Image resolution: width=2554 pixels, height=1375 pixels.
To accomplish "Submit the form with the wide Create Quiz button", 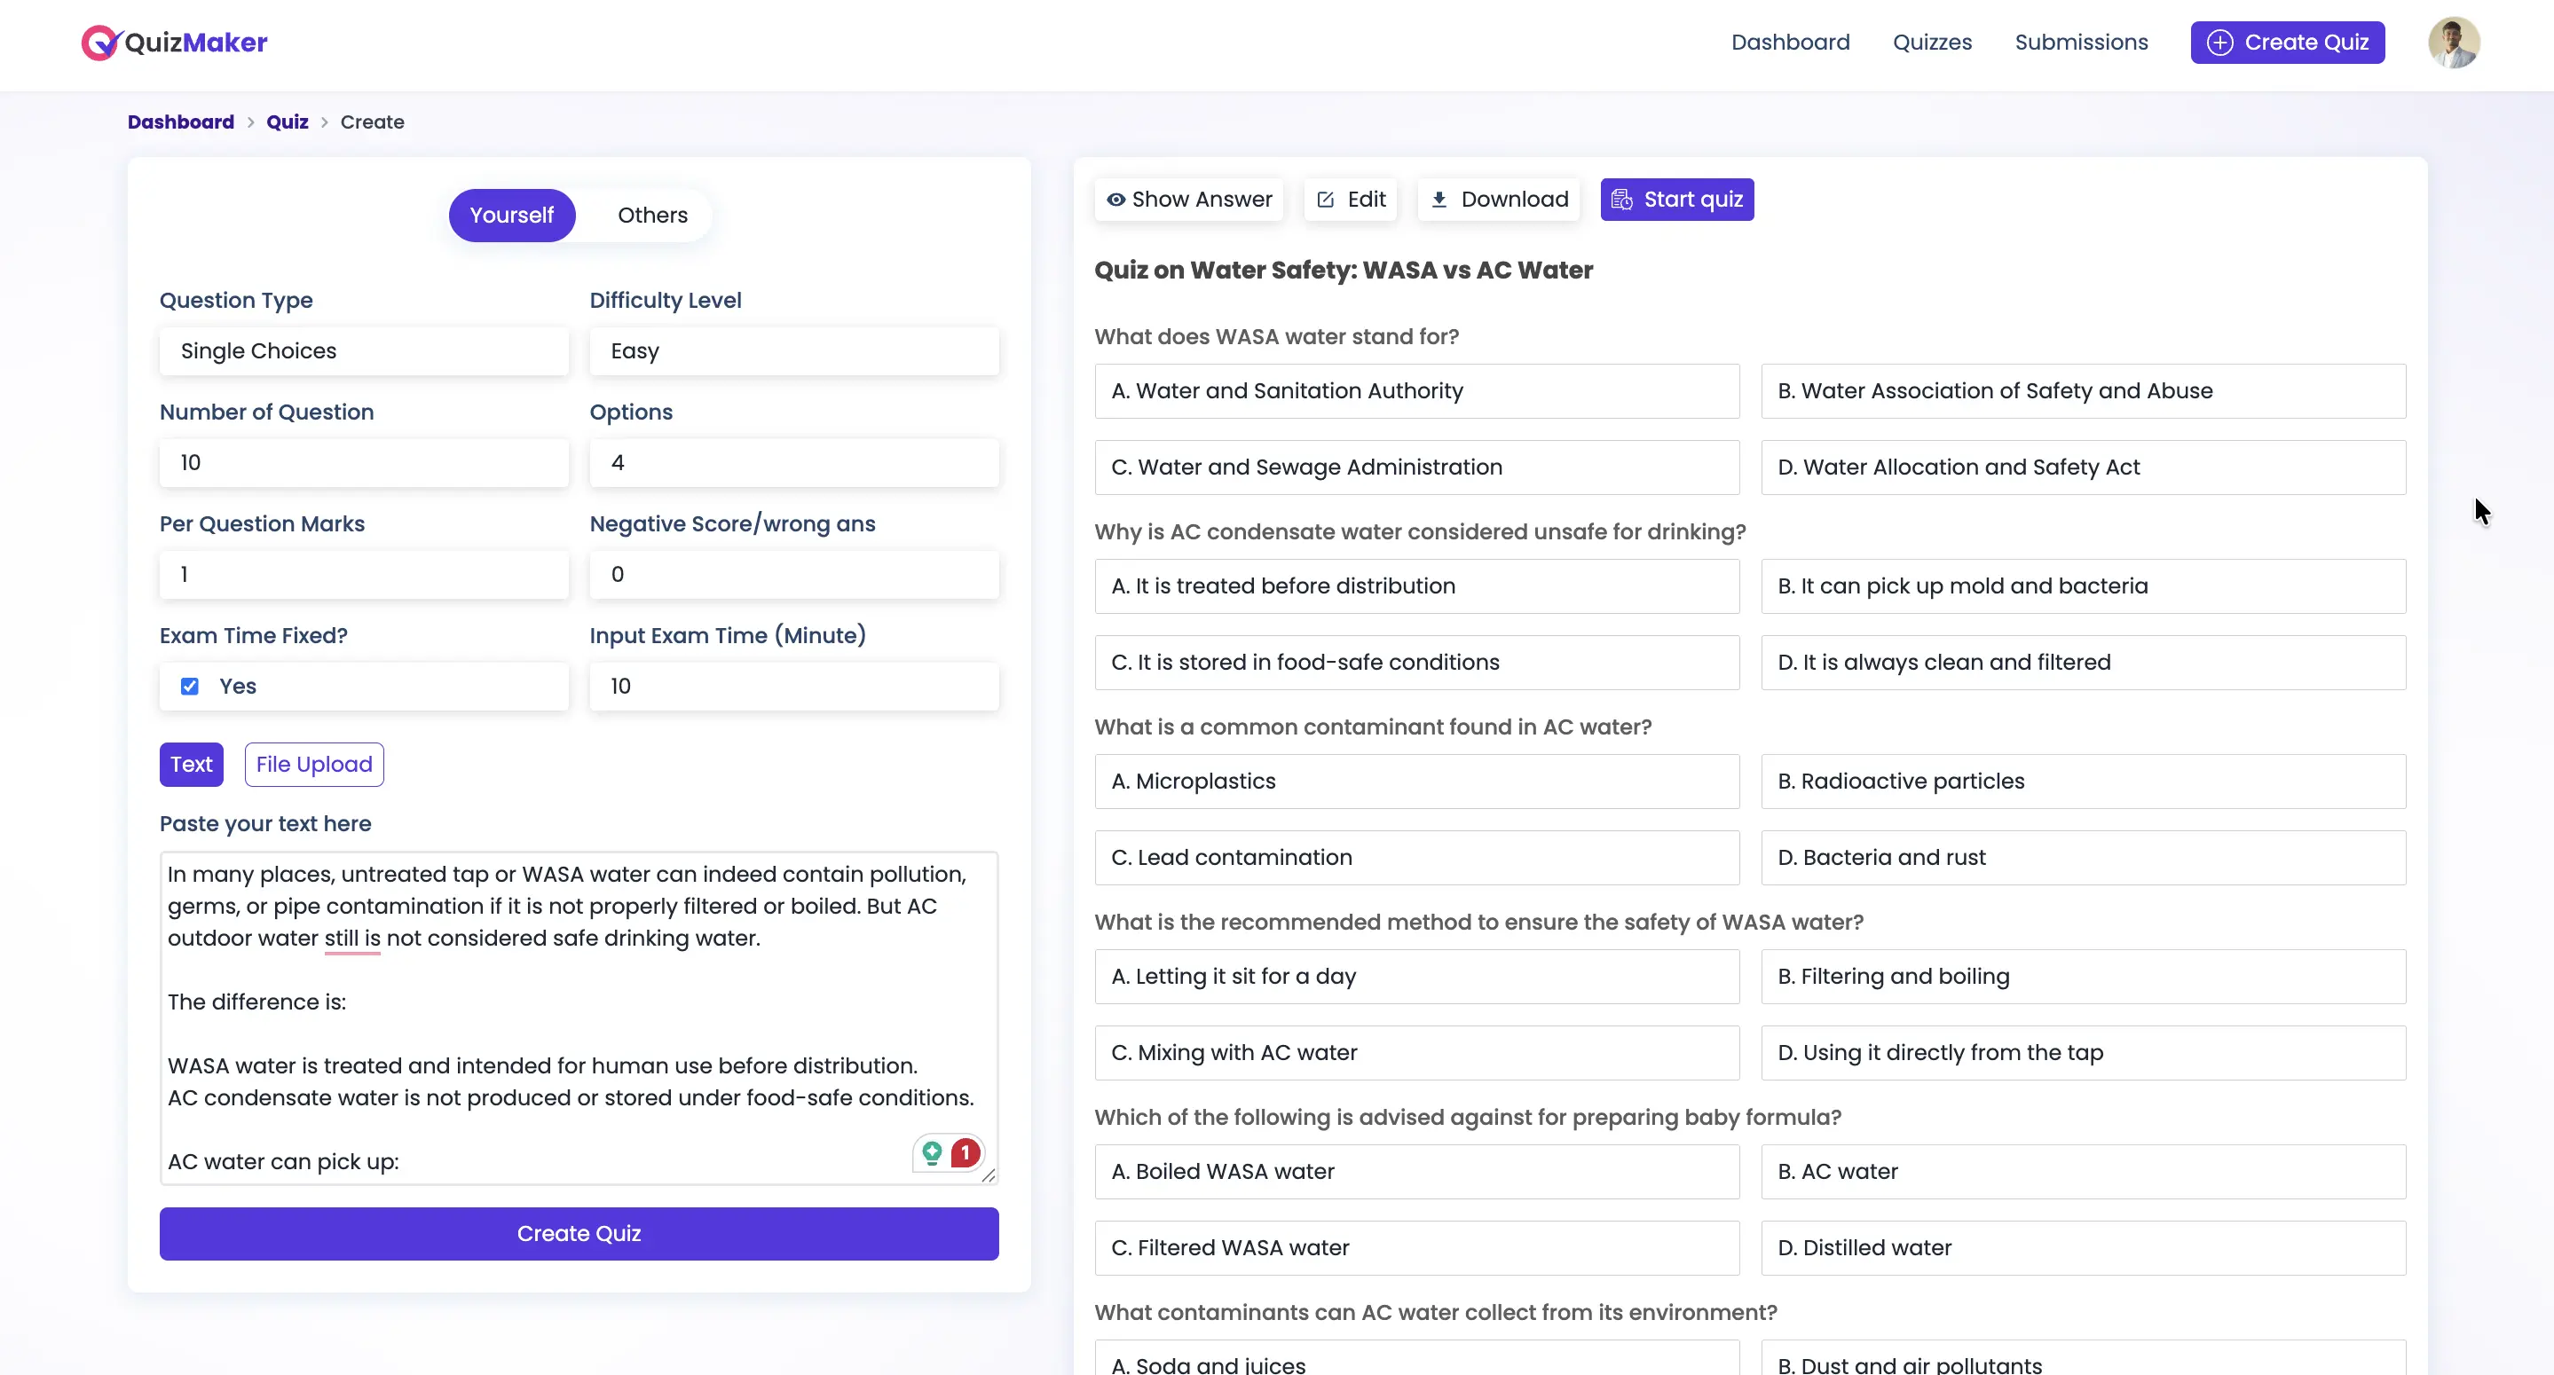I will [579, 1233].
